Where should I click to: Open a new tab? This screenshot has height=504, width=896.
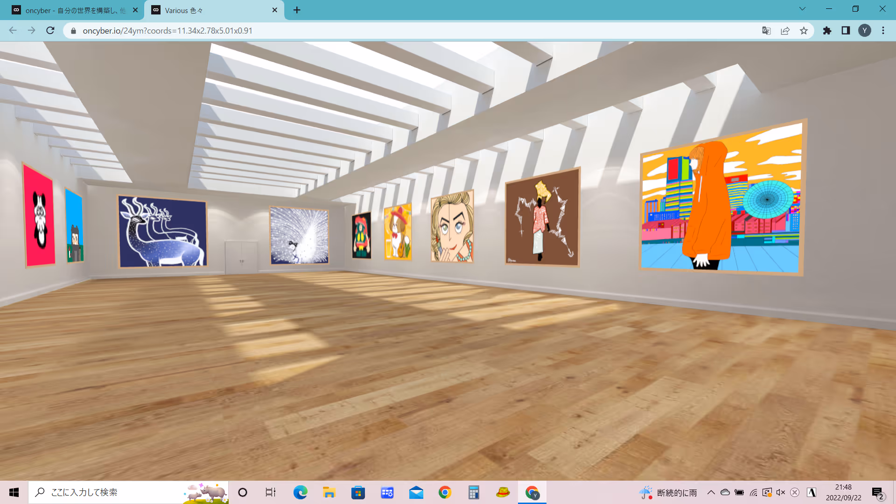297,10
